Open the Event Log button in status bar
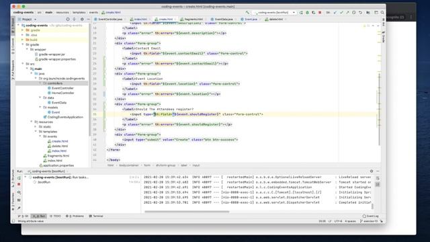This screenshot has height=242, width=430. 370,216
